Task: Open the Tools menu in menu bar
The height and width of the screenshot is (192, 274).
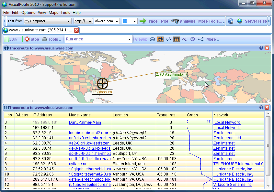Action: (x=65, y=13)
